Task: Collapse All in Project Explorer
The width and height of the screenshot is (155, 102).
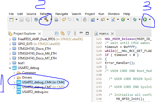Action: [57, 34]
